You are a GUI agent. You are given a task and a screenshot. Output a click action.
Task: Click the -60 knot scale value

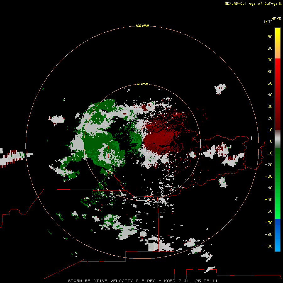click(269, 211)
